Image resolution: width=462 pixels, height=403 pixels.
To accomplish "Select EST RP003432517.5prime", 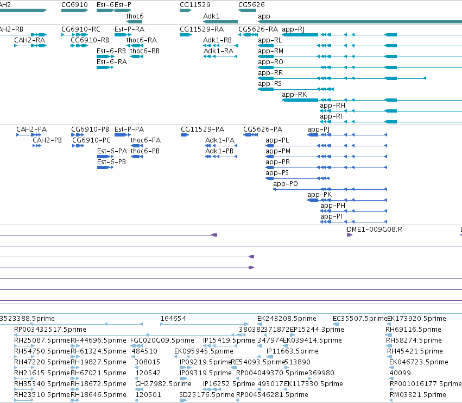I will (50, 330).
